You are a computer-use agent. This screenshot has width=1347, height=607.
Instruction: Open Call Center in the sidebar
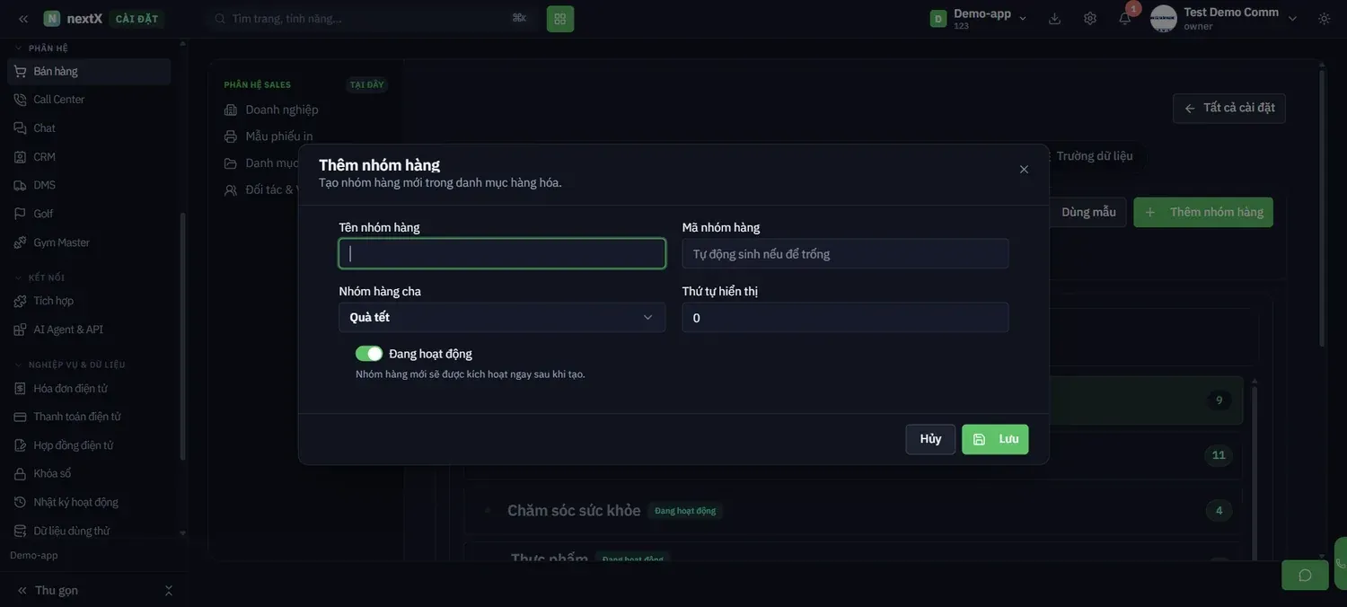89,100
